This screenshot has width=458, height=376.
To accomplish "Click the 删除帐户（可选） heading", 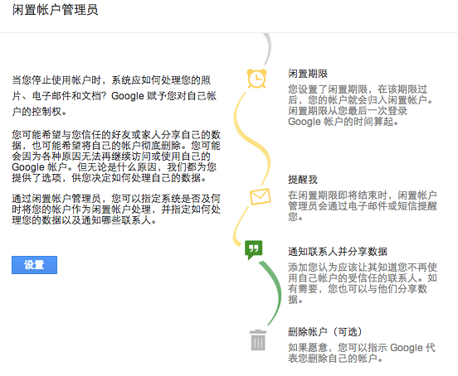I will tap(324, 332).
